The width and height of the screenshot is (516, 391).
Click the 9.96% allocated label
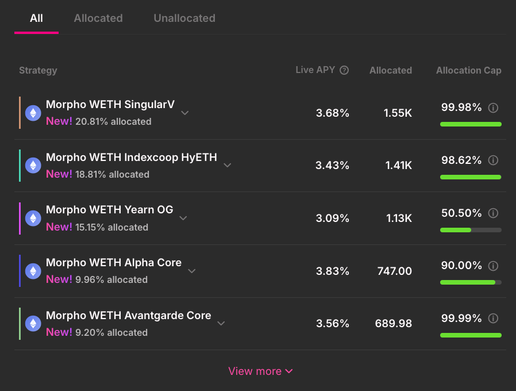111,279
